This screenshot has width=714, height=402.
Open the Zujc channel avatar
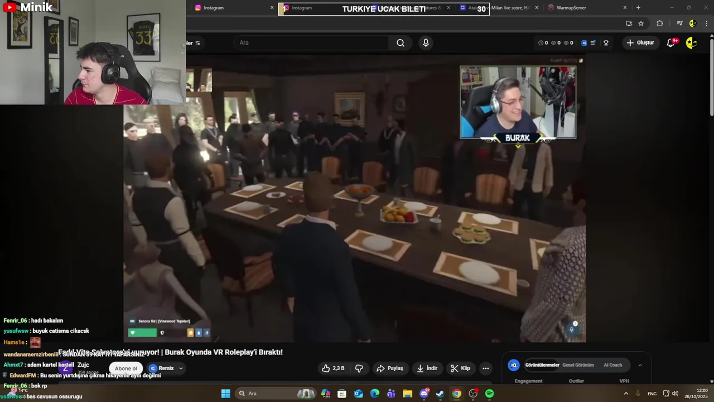point(66,367)
